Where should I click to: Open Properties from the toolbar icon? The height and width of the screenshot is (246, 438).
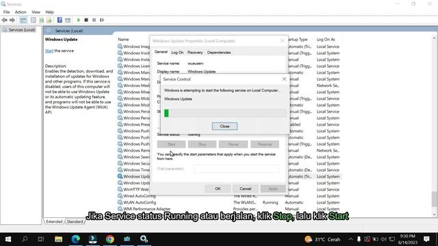click(34, 20)
